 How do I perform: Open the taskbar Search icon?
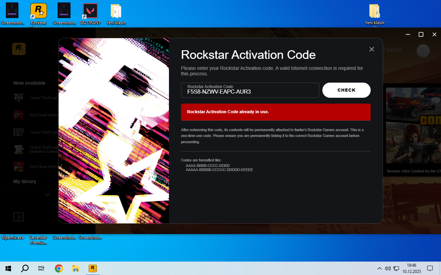pos(25,268)
